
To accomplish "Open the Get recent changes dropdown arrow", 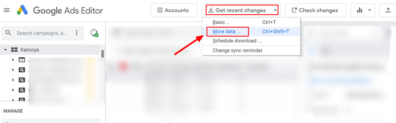I will pos(275,11).
